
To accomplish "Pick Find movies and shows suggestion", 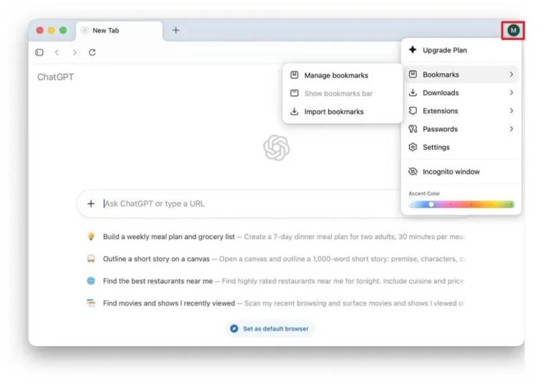I will (275, 303).
